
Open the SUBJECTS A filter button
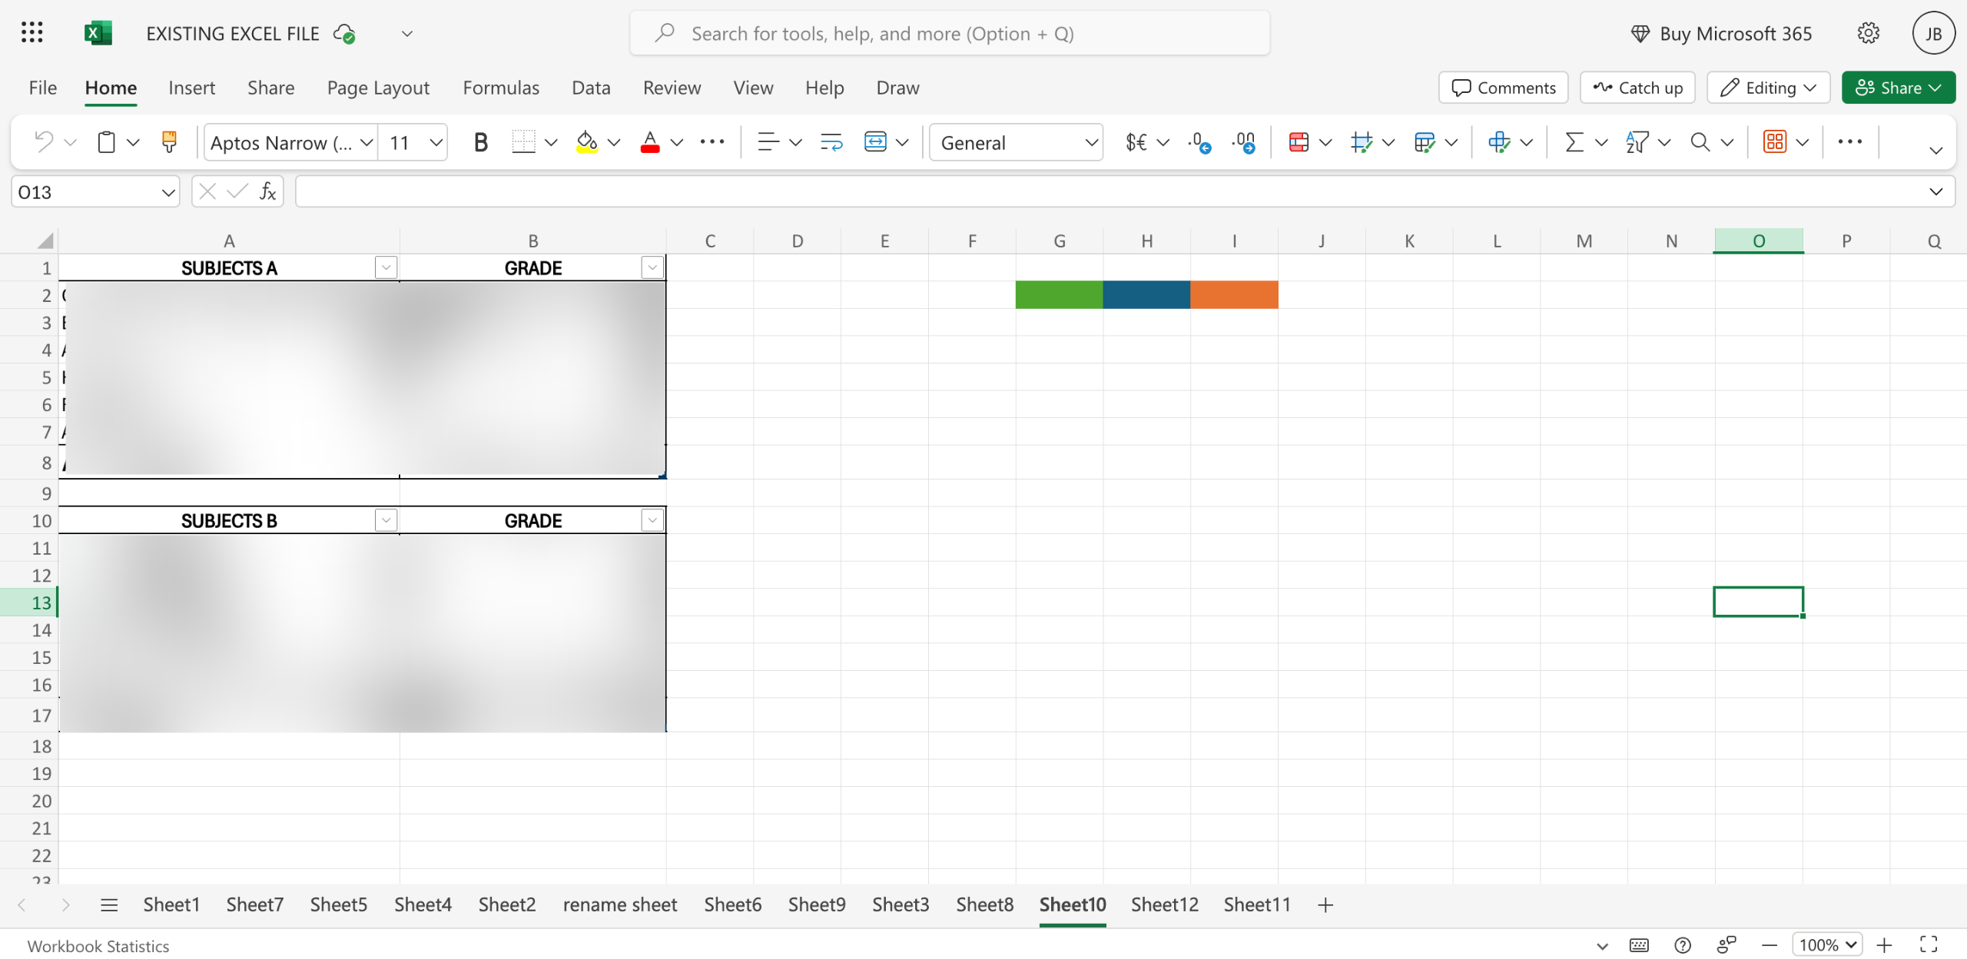tap(386, 267)
